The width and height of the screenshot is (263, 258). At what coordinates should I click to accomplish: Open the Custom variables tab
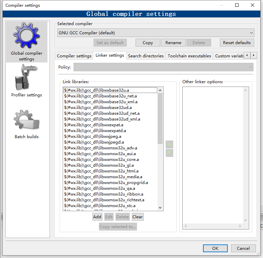[x=229, y=56]
